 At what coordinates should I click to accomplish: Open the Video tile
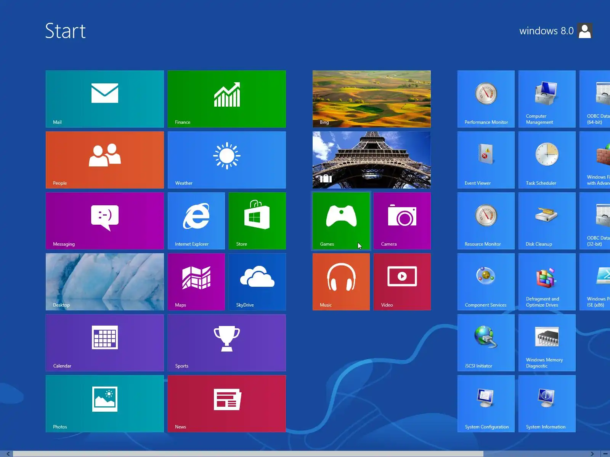click(402, 282)
